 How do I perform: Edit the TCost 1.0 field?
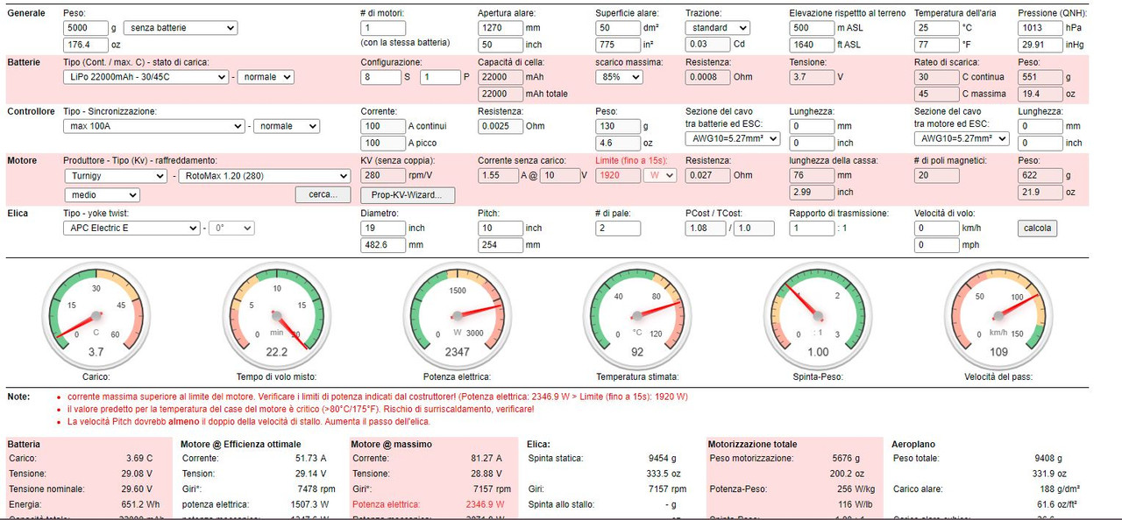[x=755, y=228]
